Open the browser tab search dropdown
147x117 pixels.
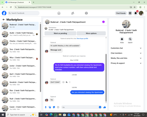2,2
